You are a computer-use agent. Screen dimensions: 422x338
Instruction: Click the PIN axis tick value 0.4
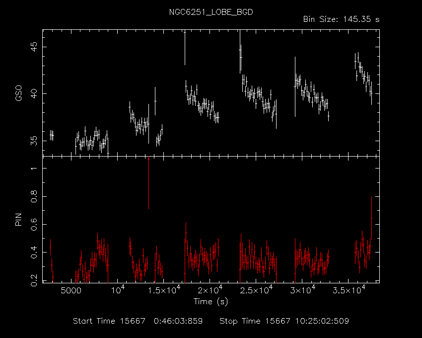click(34, 253)
